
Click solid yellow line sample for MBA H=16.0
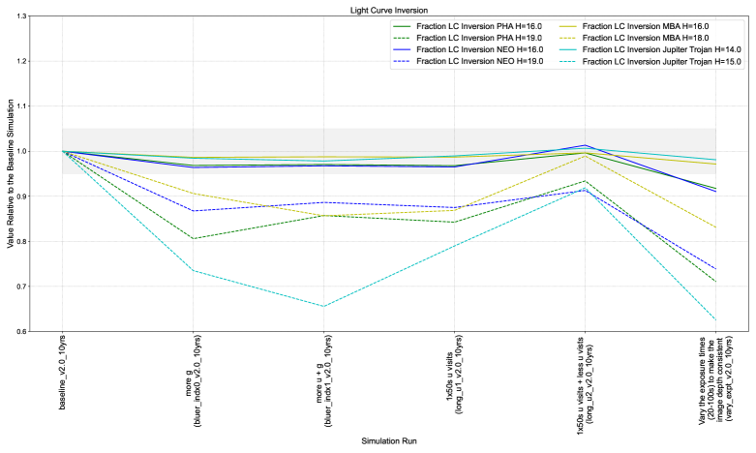(568, 26)
